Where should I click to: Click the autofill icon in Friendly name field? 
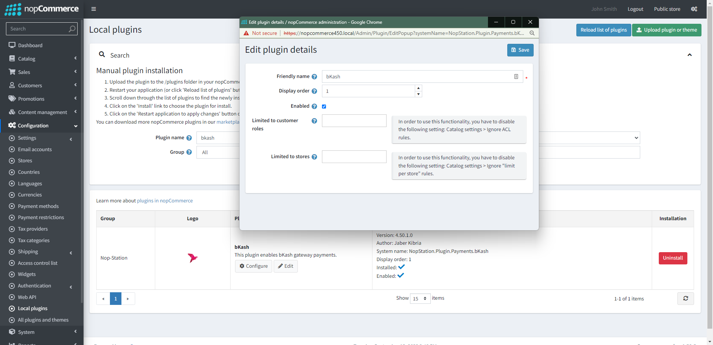coord(516,77)
